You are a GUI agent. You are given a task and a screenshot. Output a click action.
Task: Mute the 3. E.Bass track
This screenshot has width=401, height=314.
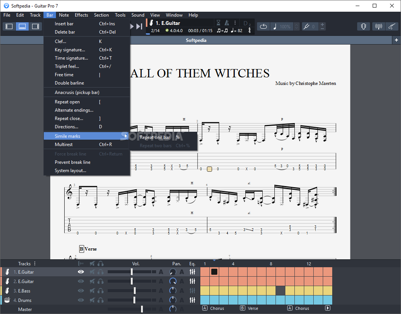(92, 291)
